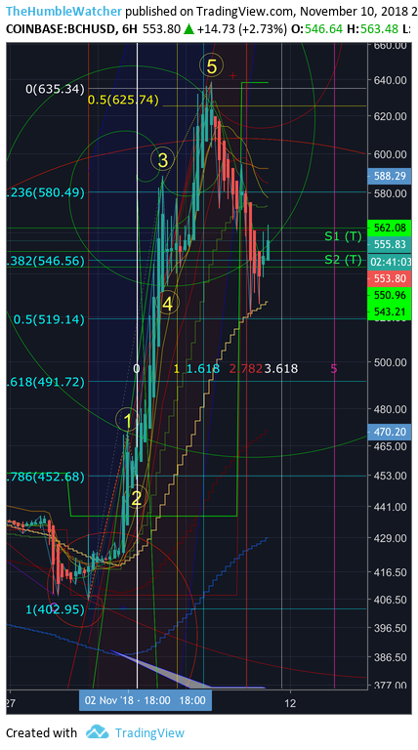The width and height of the screenshot is (418, 750).
Task: Click the 377.00 tick on price axis
Action: click(x=391, y=685)
